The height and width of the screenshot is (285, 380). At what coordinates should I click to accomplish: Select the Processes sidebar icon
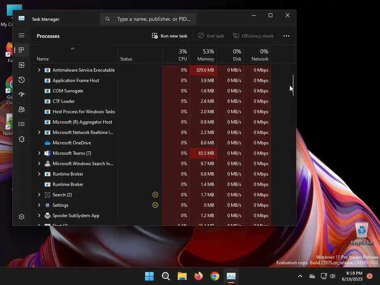pos(22,50)
